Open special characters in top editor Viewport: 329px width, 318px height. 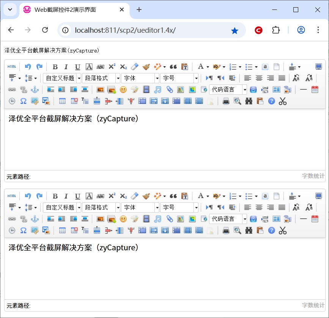[x=23, y=101]
